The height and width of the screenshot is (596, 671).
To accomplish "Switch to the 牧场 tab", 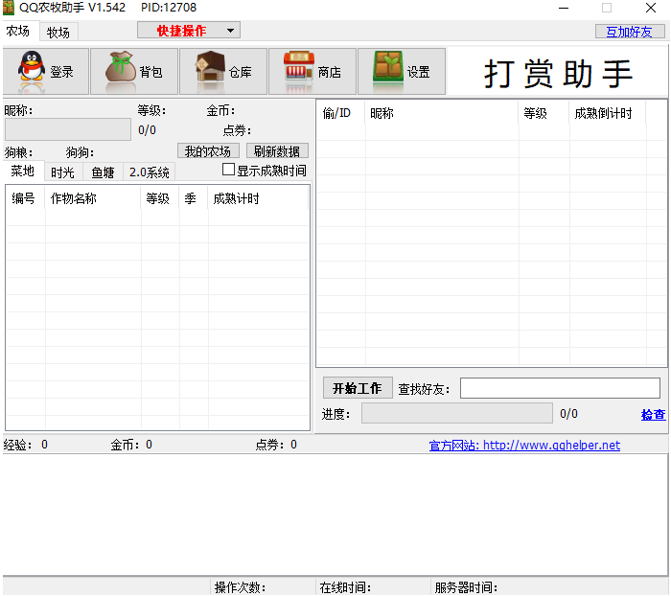I will pos(58,33).
